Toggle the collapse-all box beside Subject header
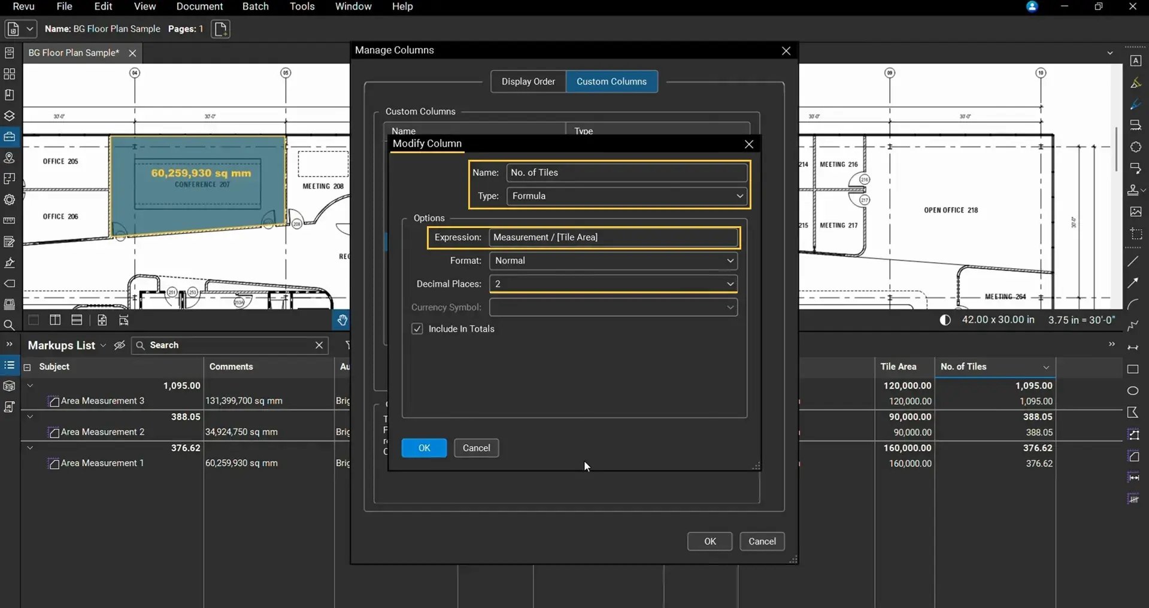The image size is (1149, 608). click(27, 367)
